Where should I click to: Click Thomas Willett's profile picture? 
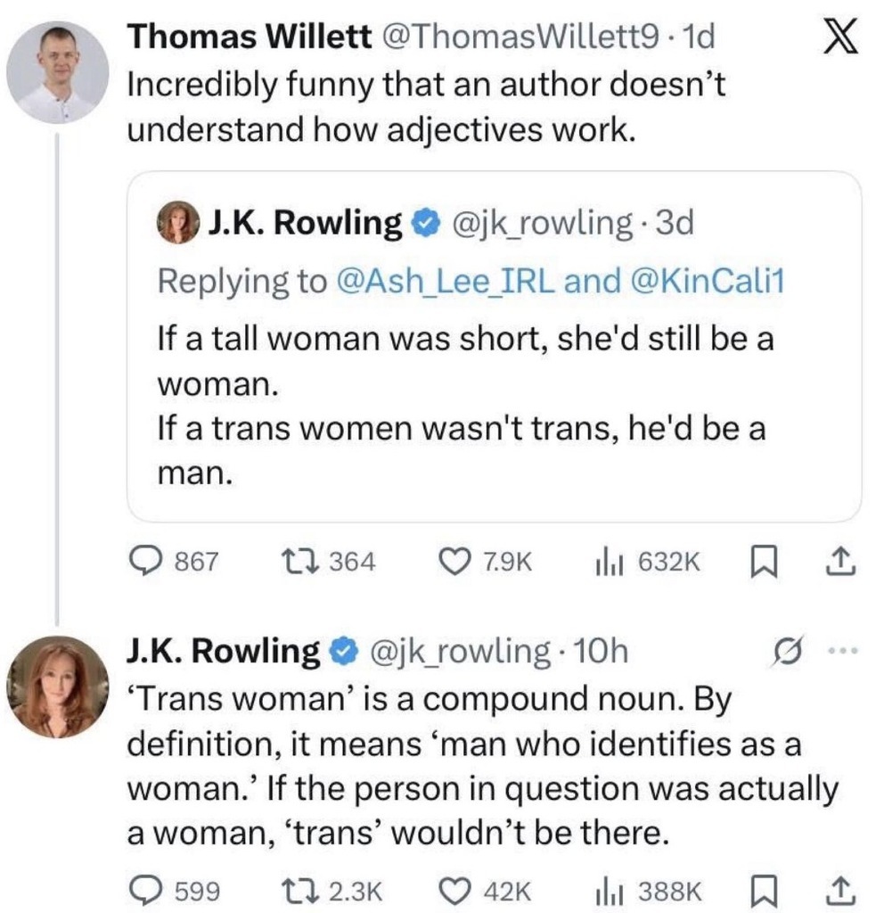pos(57,72)
